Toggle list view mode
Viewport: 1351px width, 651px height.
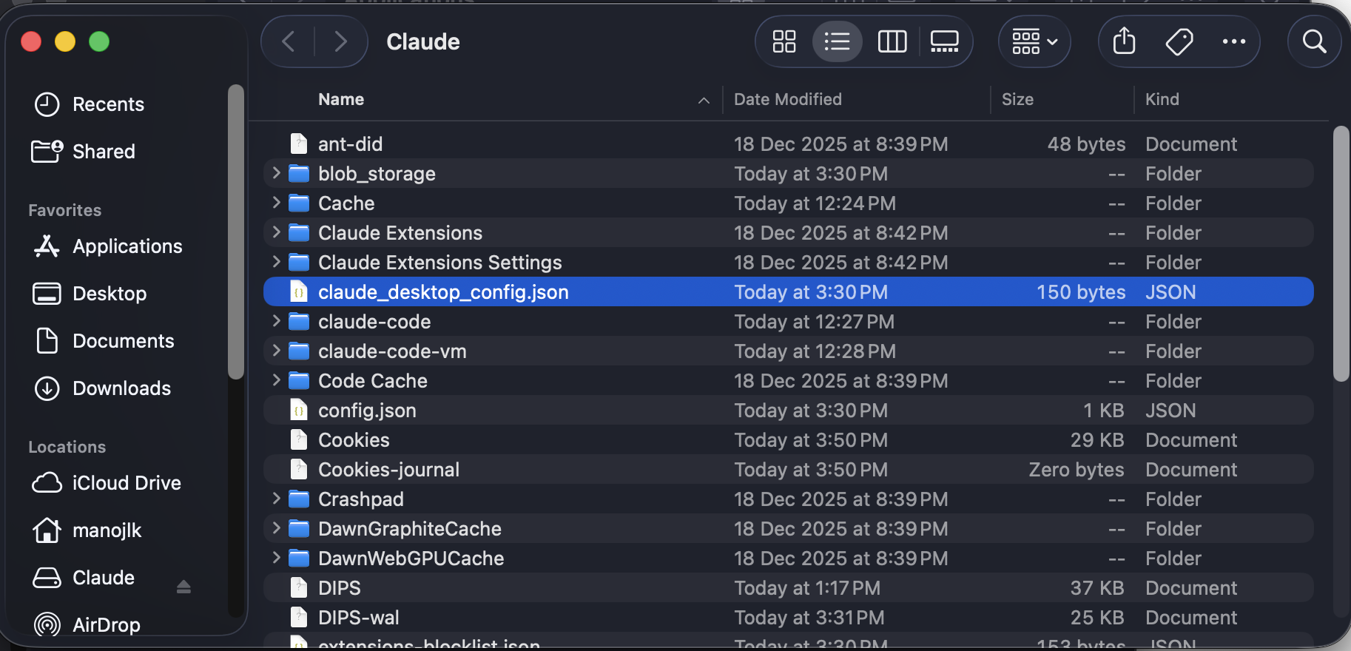point(837,41)
